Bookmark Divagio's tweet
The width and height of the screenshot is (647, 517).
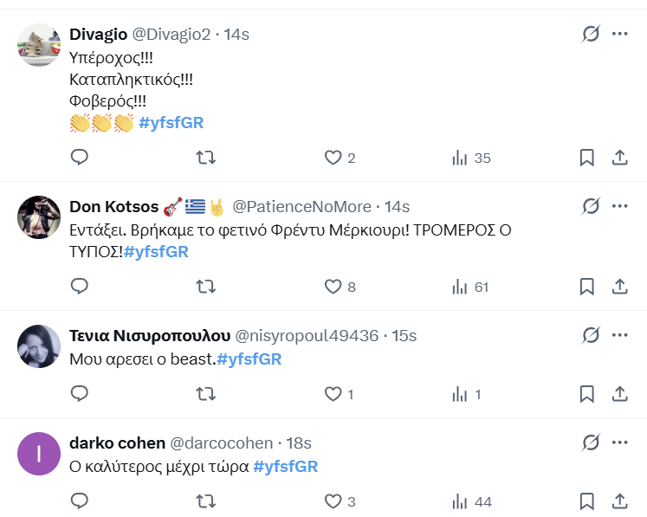tap(586, 158)
